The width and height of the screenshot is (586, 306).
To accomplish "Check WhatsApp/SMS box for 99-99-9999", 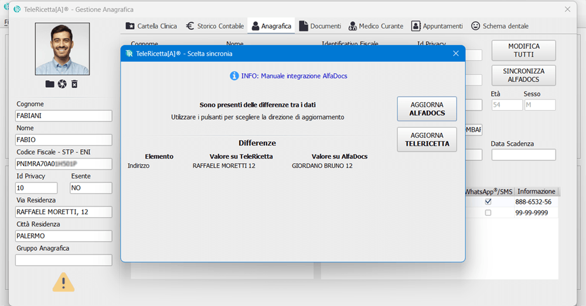I will tap(488, 213).
